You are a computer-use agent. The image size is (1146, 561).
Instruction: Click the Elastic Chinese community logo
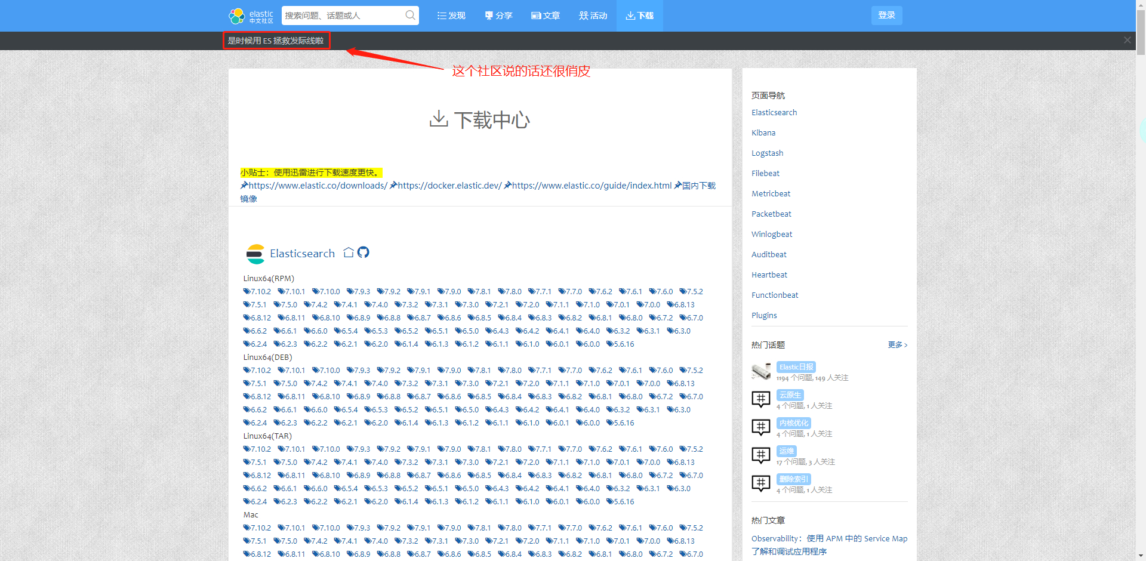pyautogui.click(x=251, y=16)
